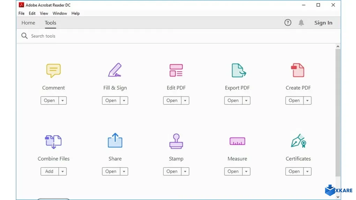Open the help question mark icon
This screenshot has height=200, width=356.
point(288,23)
